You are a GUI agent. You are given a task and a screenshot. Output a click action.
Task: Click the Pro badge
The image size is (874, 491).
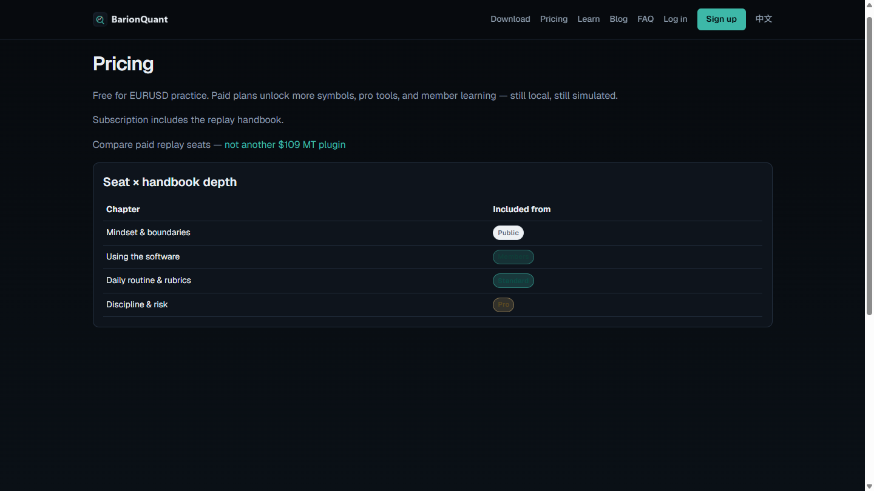click(503, 305)
